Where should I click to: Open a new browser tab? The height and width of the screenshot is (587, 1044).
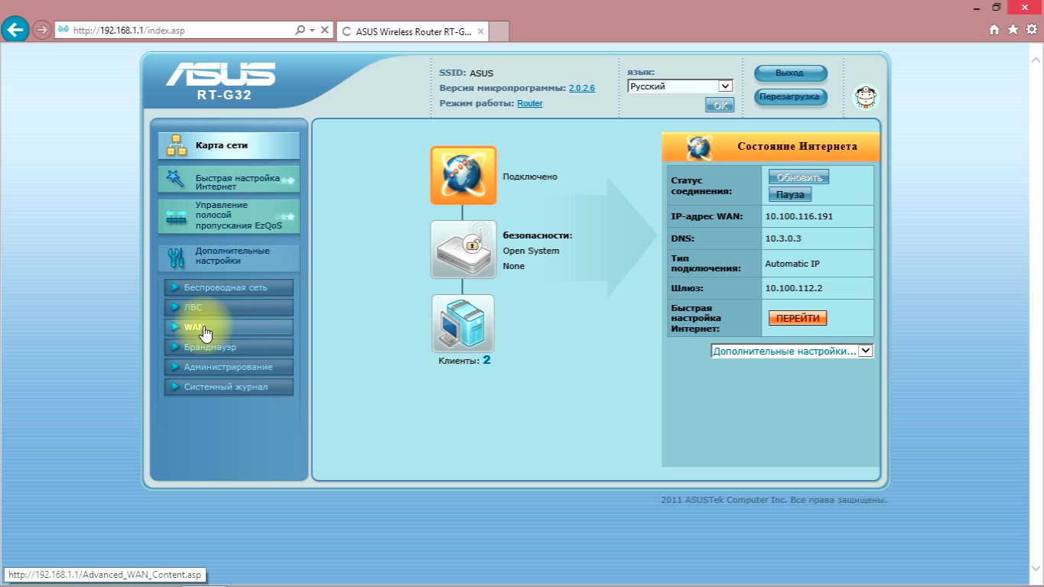[x=499, y=31]
